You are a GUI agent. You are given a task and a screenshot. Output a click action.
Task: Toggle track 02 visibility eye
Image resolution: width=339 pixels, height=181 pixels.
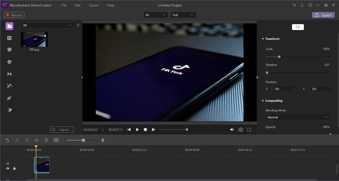[8, 168]
